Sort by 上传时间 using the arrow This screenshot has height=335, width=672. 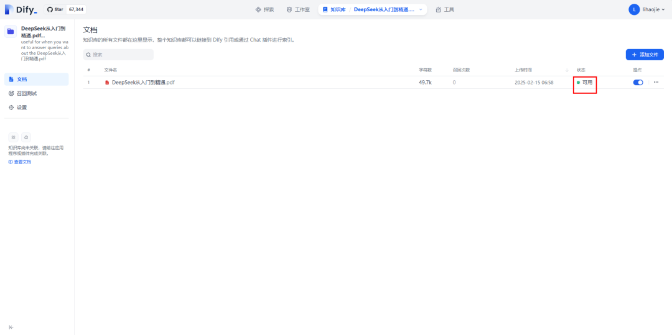click(x=567, y=70)
